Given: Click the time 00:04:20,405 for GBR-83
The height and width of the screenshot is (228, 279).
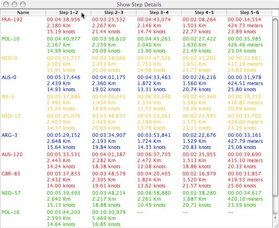Looking at the screenshot, I should point(154,173).
